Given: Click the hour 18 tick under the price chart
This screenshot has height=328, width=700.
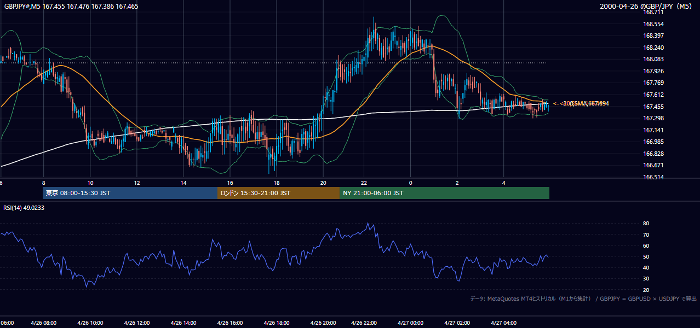Looking at the screenshot, I should (277, 183).
